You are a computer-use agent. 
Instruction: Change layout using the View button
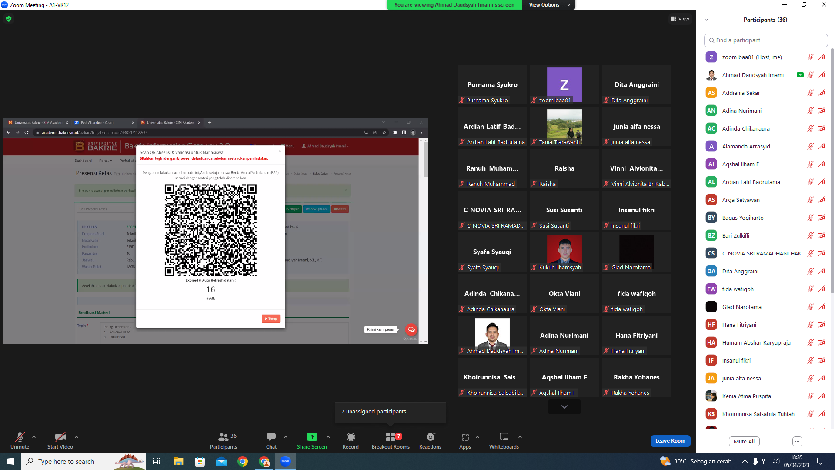click(680, 19)
